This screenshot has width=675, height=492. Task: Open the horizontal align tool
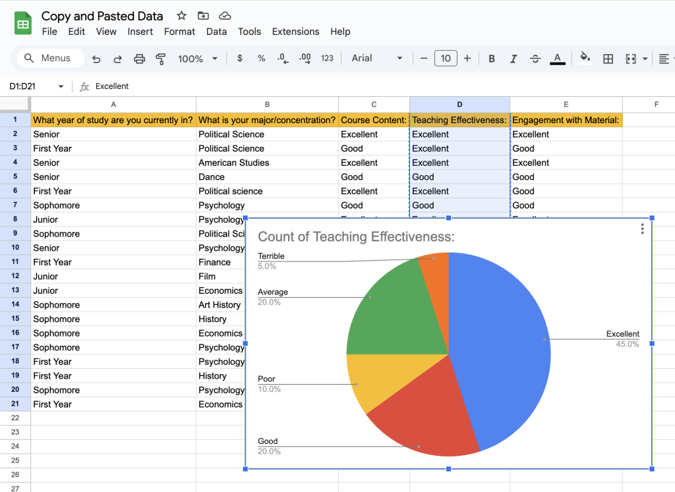[x=664, y=59]
